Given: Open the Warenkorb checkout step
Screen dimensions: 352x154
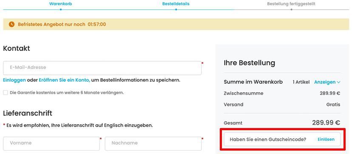Looking at the screenshot, I should point(61,4).
